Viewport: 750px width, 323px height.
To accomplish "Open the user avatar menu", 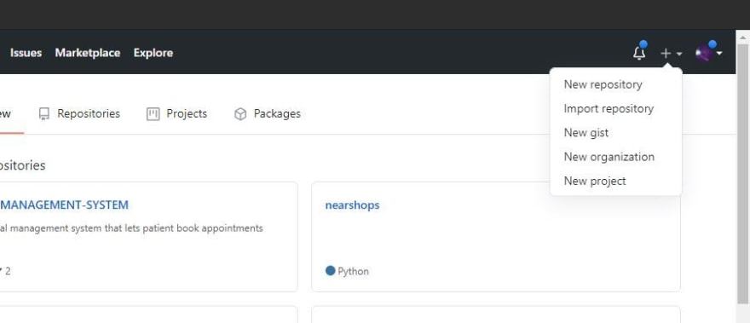I will pyautogui.click(x=705, y=53).
